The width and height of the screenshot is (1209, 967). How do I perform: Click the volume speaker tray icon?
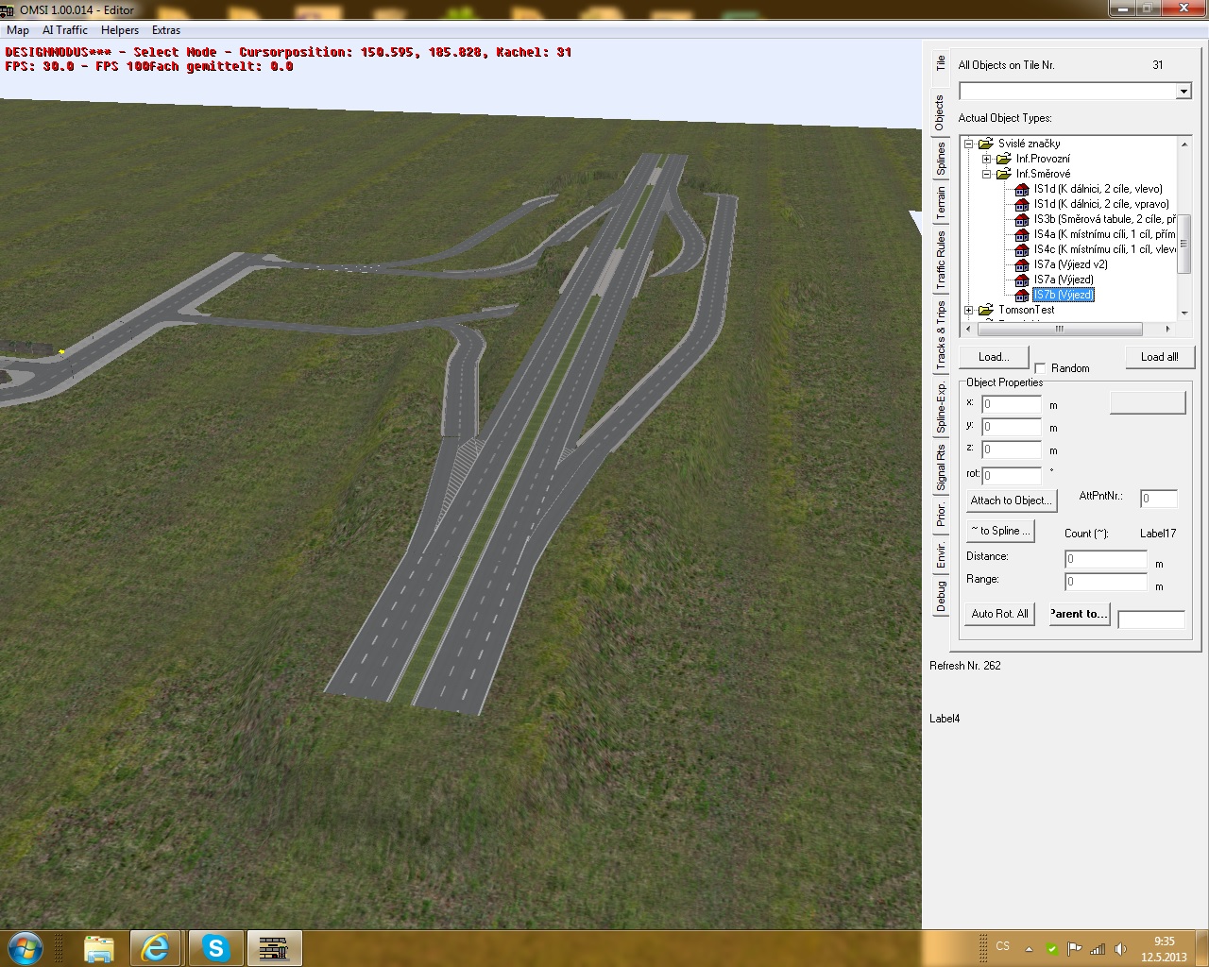click(1120, 949)
